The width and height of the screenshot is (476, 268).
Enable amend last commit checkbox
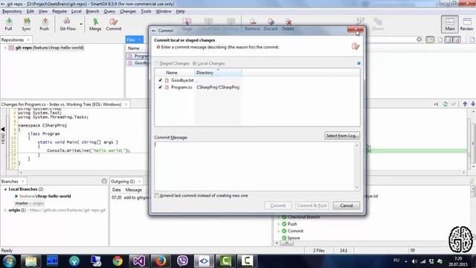[x=157, y=195]
